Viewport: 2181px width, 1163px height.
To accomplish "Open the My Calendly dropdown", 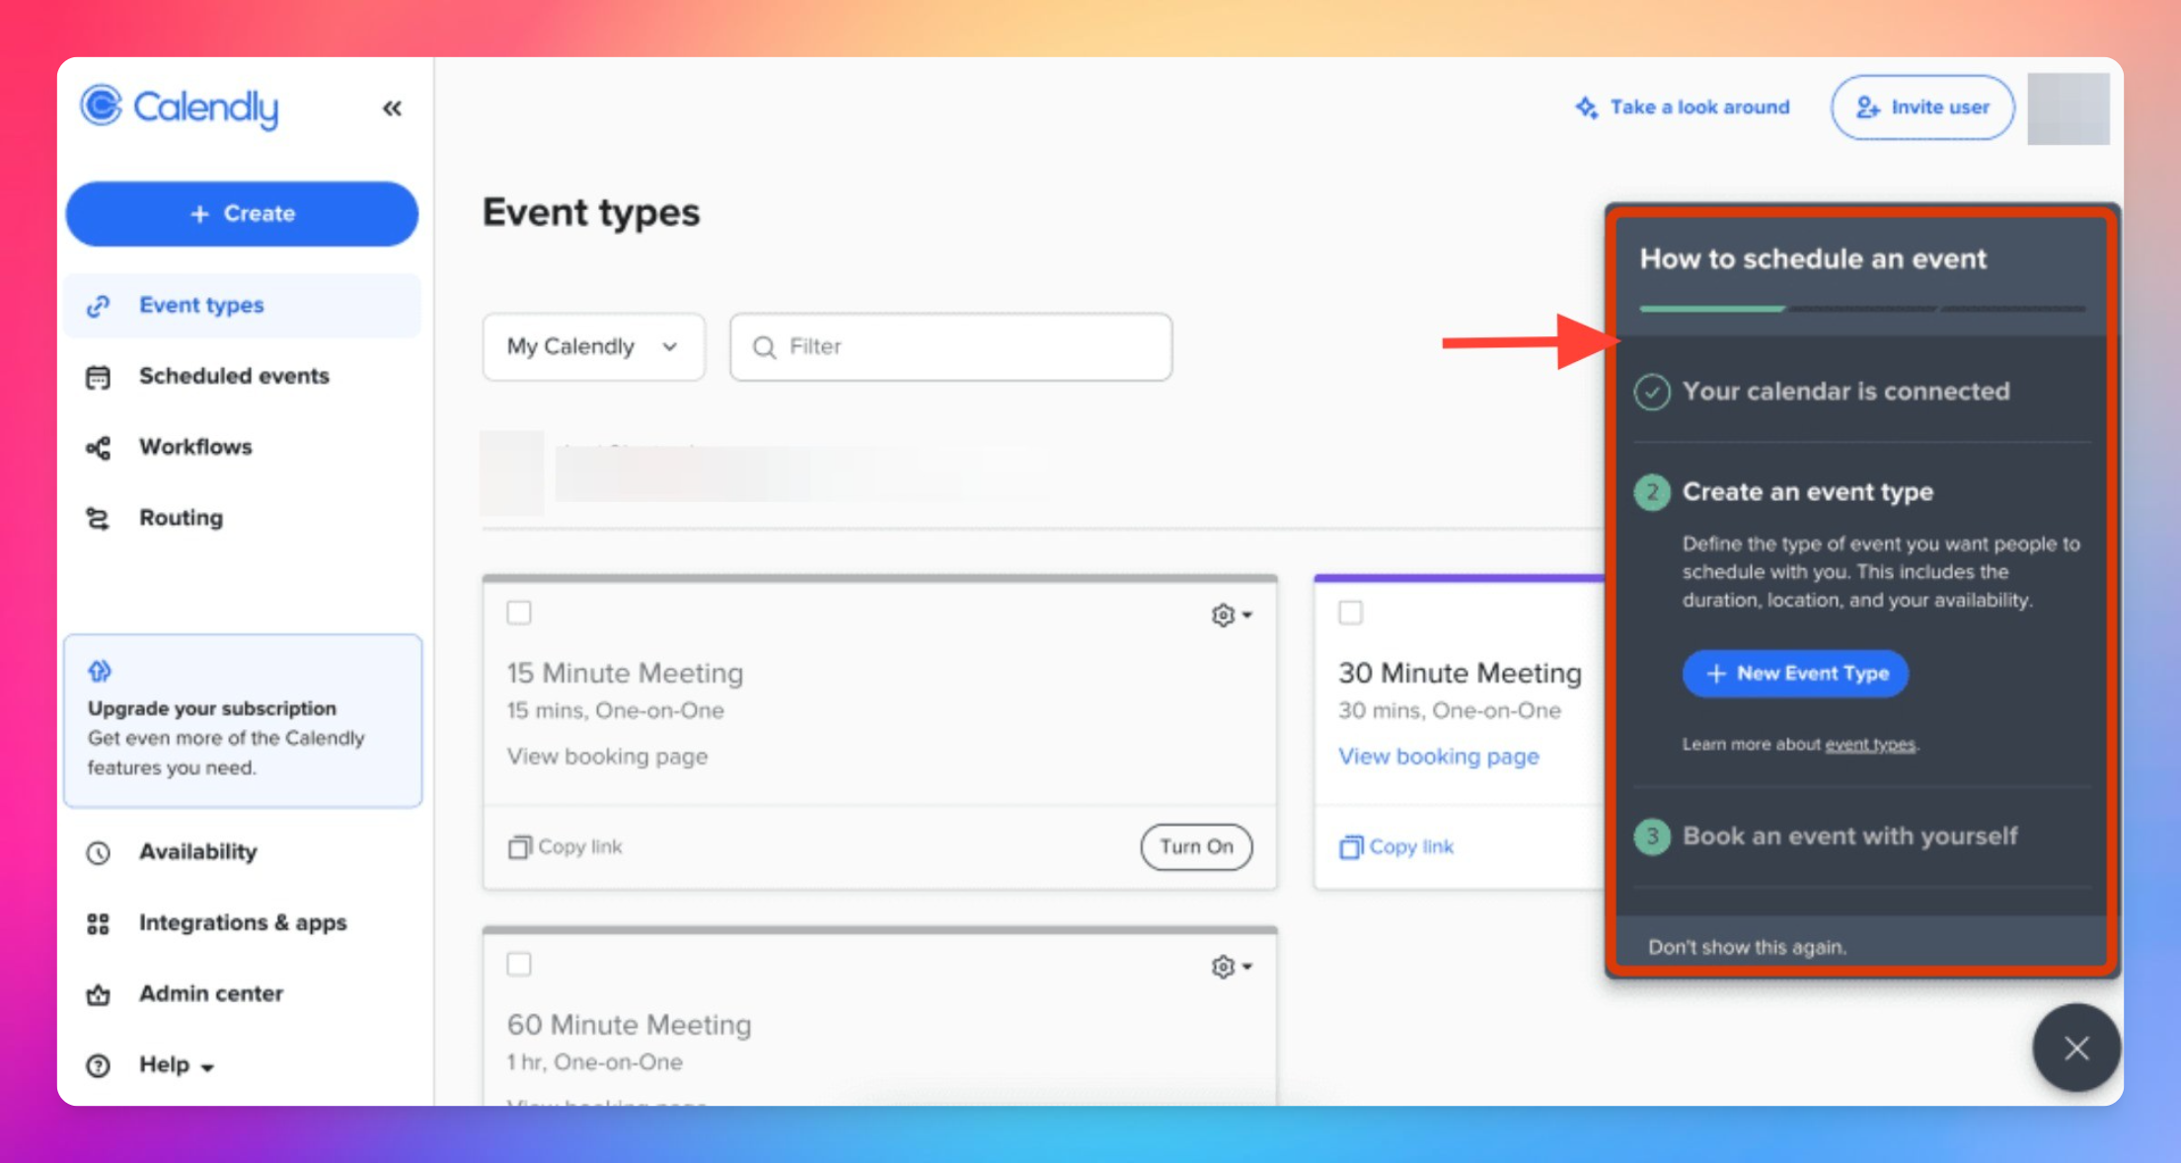I will coord(593,346).
